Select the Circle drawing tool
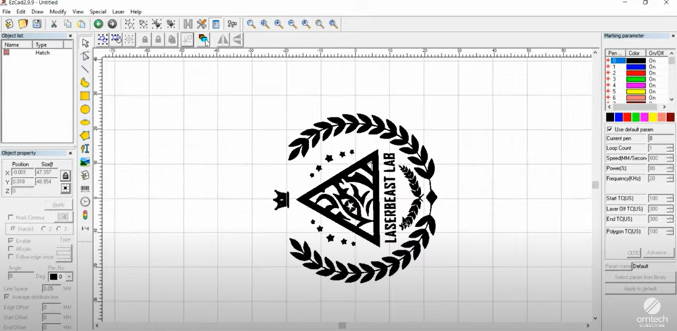Viewport: 677px width, 331px height. coord(85,109)
